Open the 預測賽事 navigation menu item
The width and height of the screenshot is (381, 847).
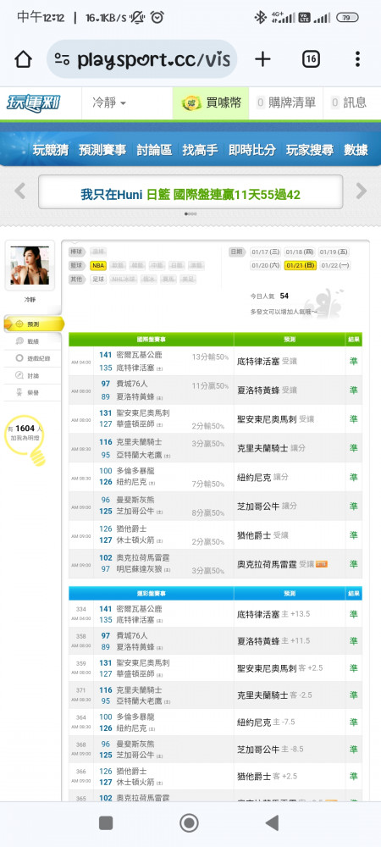[102, 150]
